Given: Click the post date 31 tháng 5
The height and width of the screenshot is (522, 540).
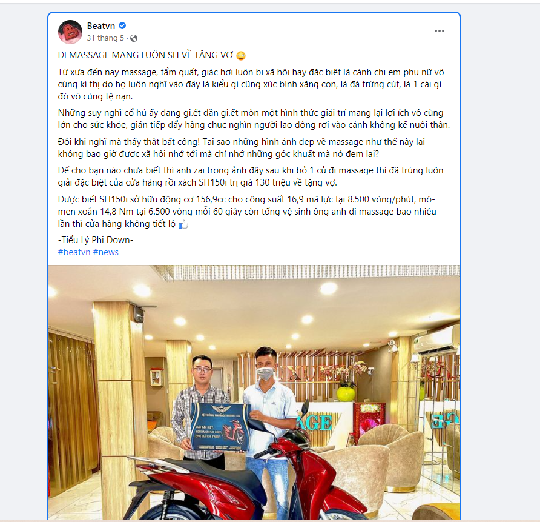Looking at the screenshot, I should (105, 38).
